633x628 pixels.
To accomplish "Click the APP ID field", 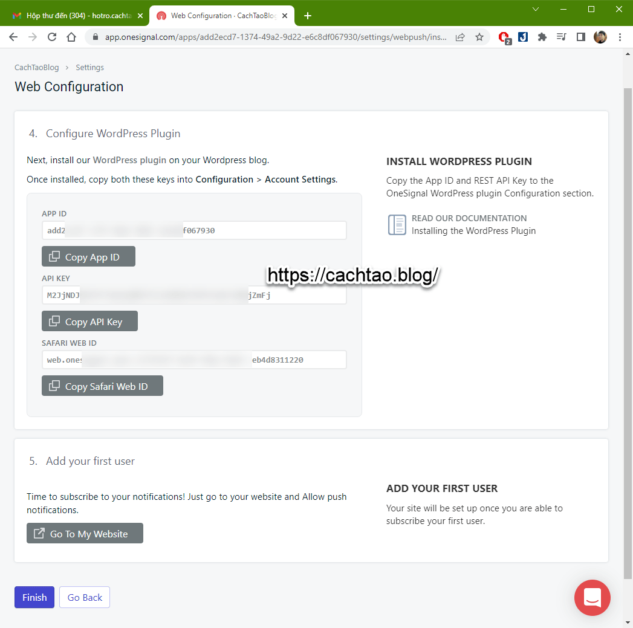I will pos(194,230).
